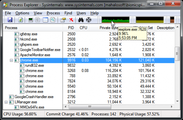Toggle the Show Process Tree icon
The image size is (183, 120).
37,20
